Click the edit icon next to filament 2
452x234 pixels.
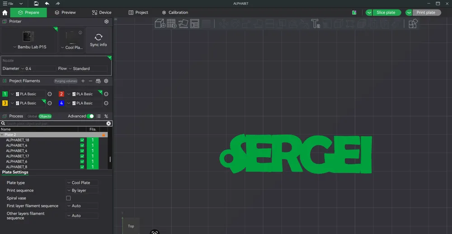click(x=106, y=94)
